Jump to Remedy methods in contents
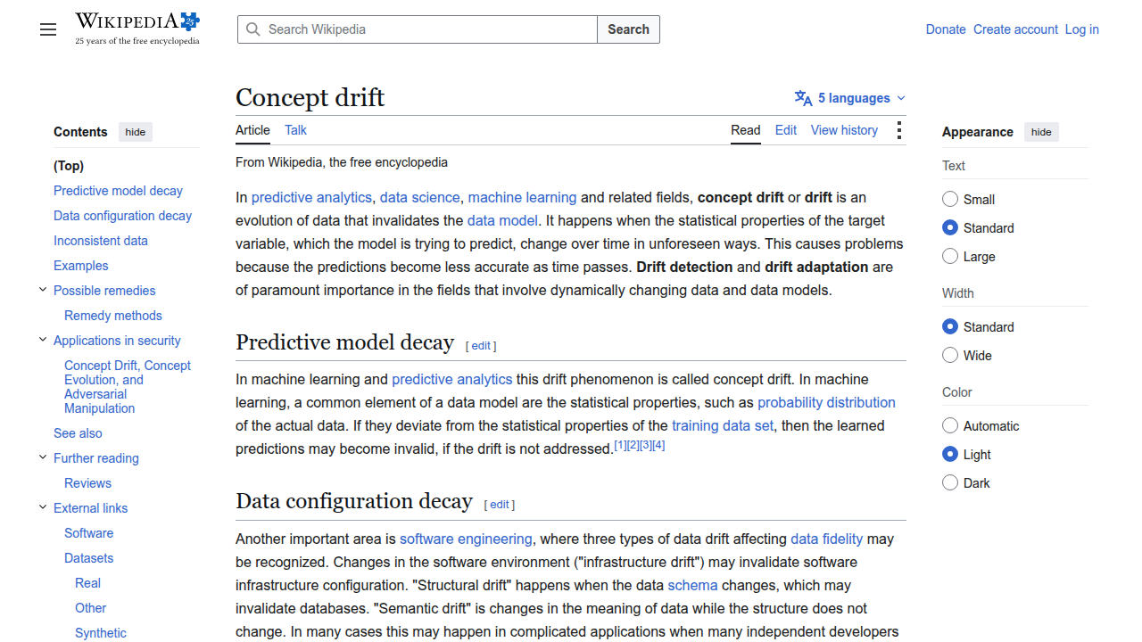Image resolution: width=1142 pixels, height=642 pixels. [113, 316]
